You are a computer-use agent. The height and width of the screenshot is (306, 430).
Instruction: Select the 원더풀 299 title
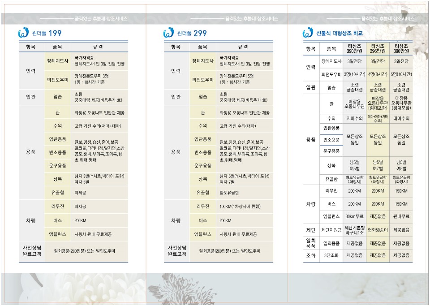click(x=192, y=33)
